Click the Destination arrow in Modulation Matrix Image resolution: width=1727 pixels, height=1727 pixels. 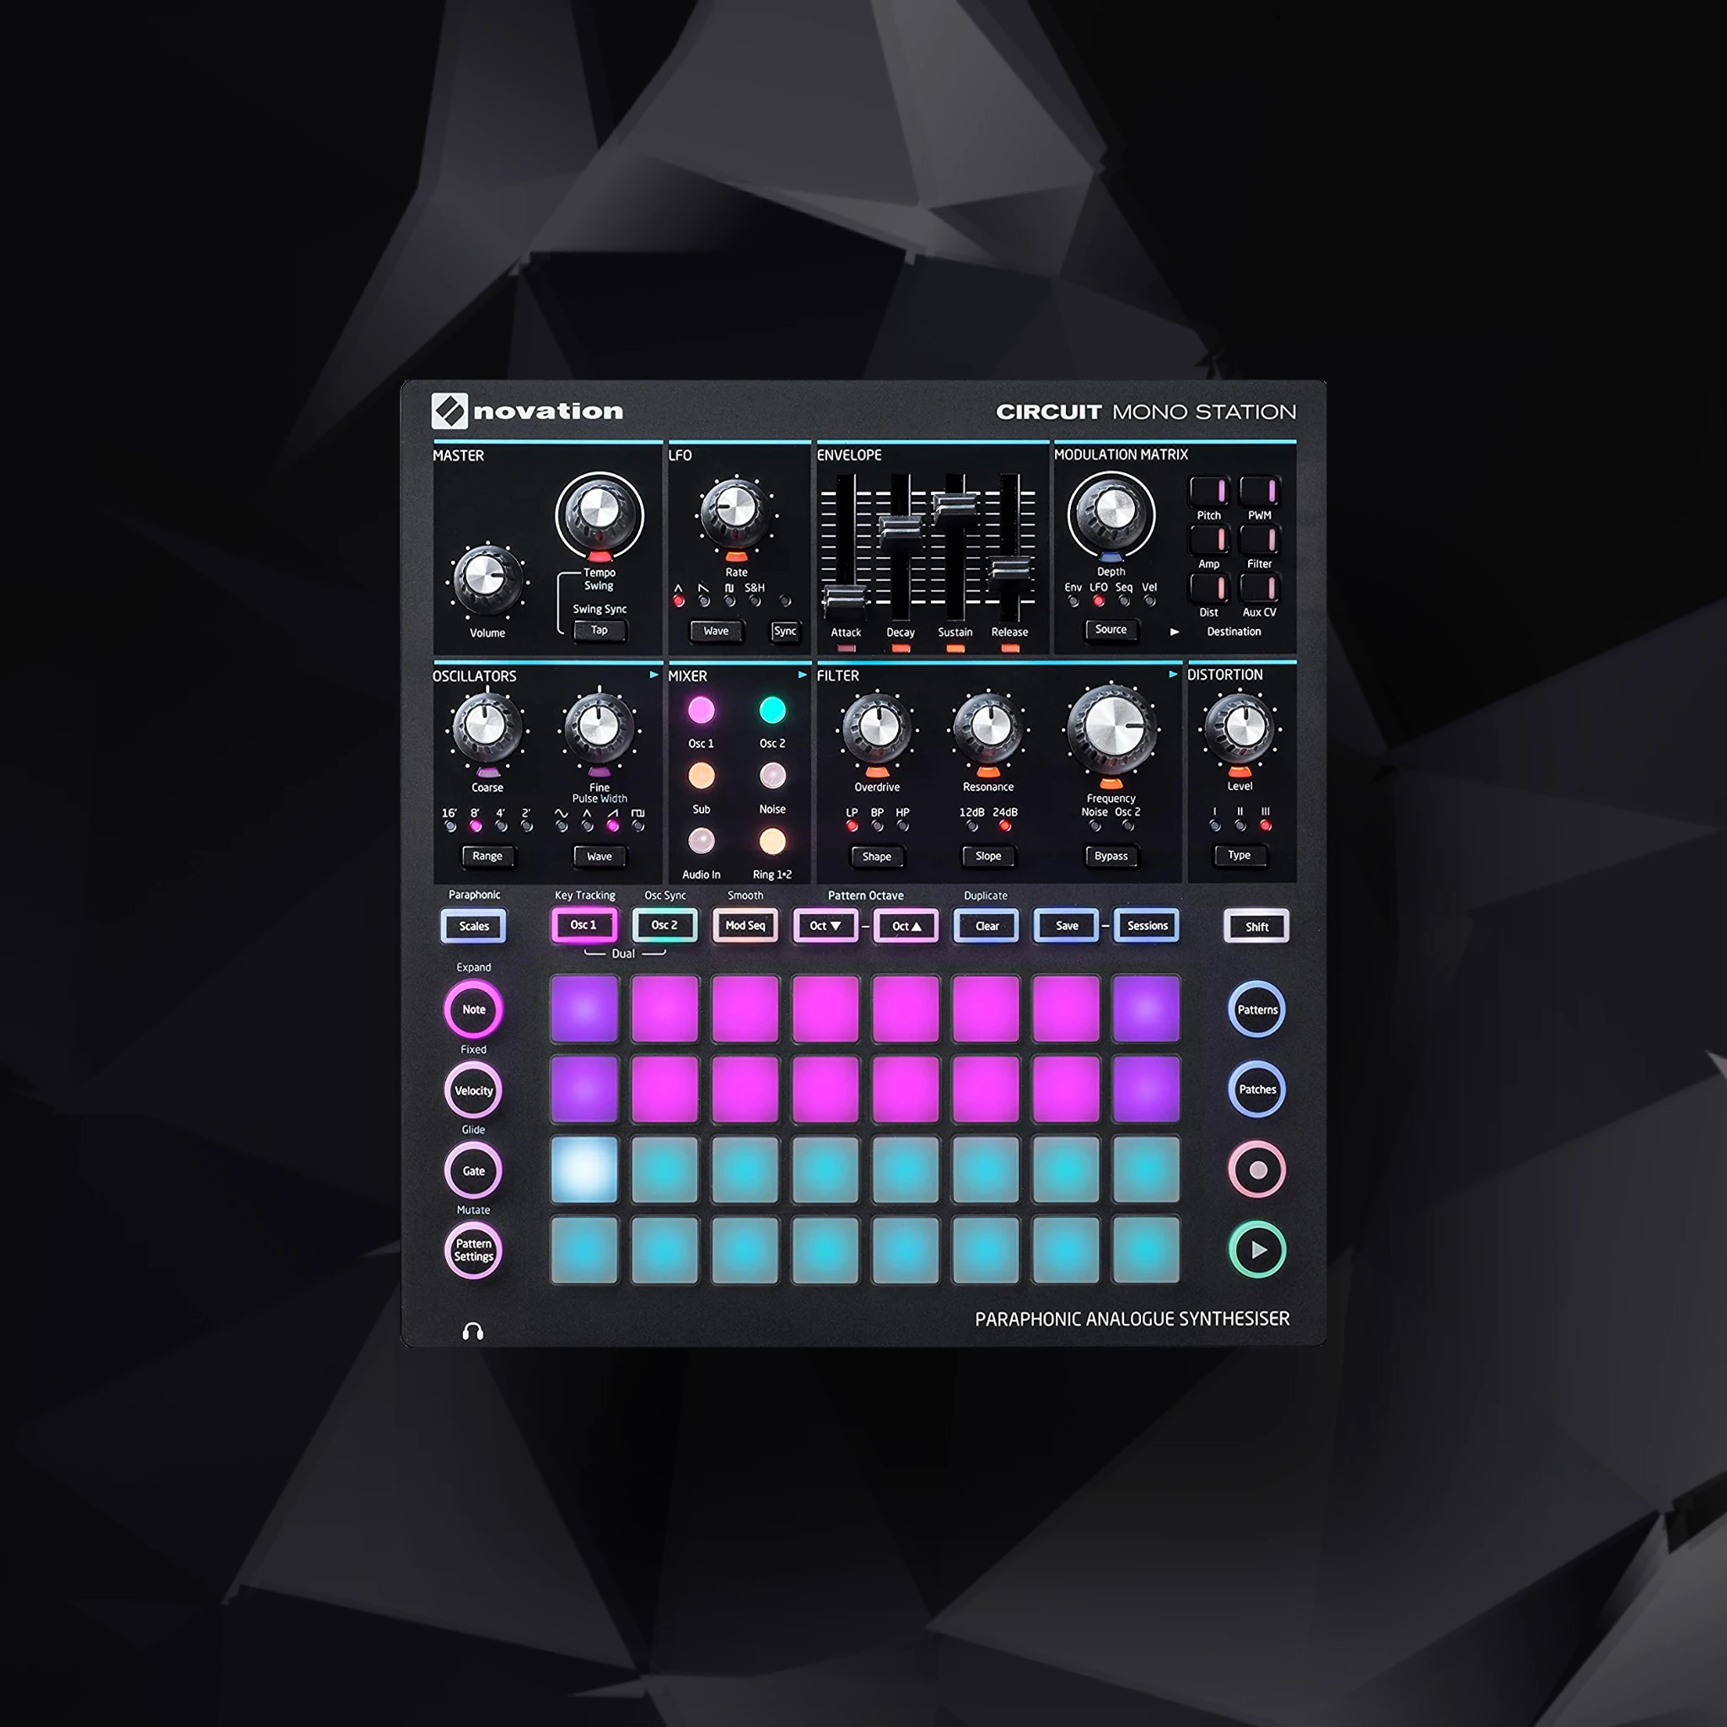[1176, 631]
